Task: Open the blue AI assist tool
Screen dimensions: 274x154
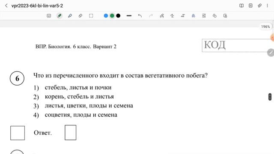Action: [193, 16]
